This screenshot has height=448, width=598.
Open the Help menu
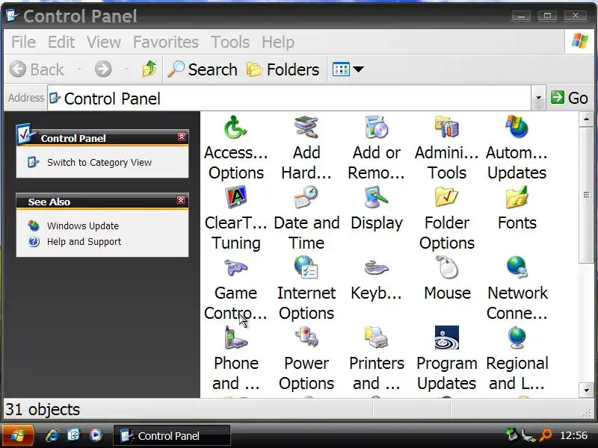pyautogui.click(x=278, y=42)
